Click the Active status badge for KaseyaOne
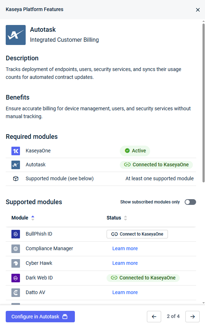 click(x=135, y=151)
